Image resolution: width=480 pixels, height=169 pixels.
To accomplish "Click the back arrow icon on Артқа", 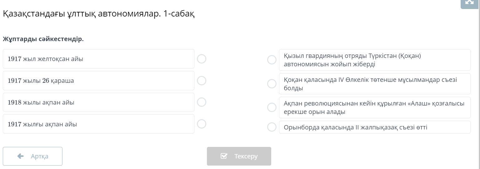I will pos(21,156).
